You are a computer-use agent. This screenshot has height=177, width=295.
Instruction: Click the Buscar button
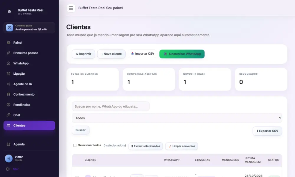[x=81, y=130]
